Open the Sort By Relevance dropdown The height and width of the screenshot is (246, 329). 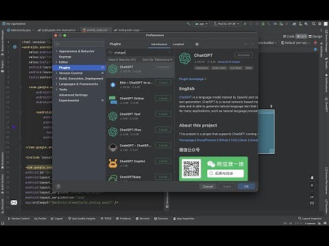(157, 59)
